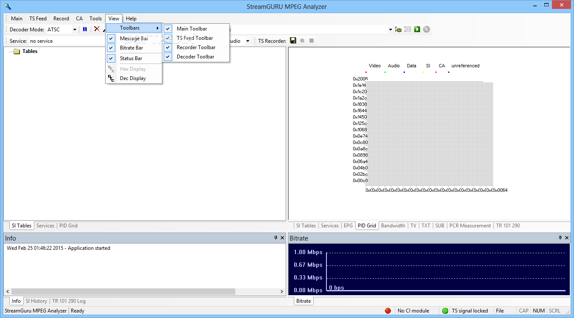
Task: Click the Tables folder icon
Action: [x=17, y=51]
